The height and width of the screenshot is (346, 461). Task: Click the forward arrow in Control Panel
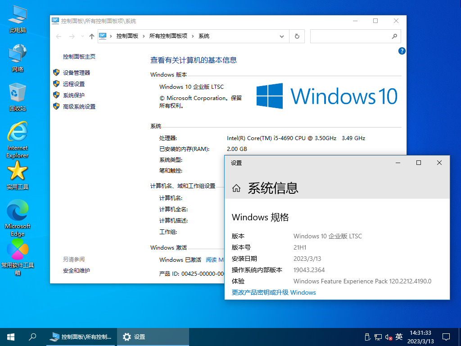coord(72,36)
